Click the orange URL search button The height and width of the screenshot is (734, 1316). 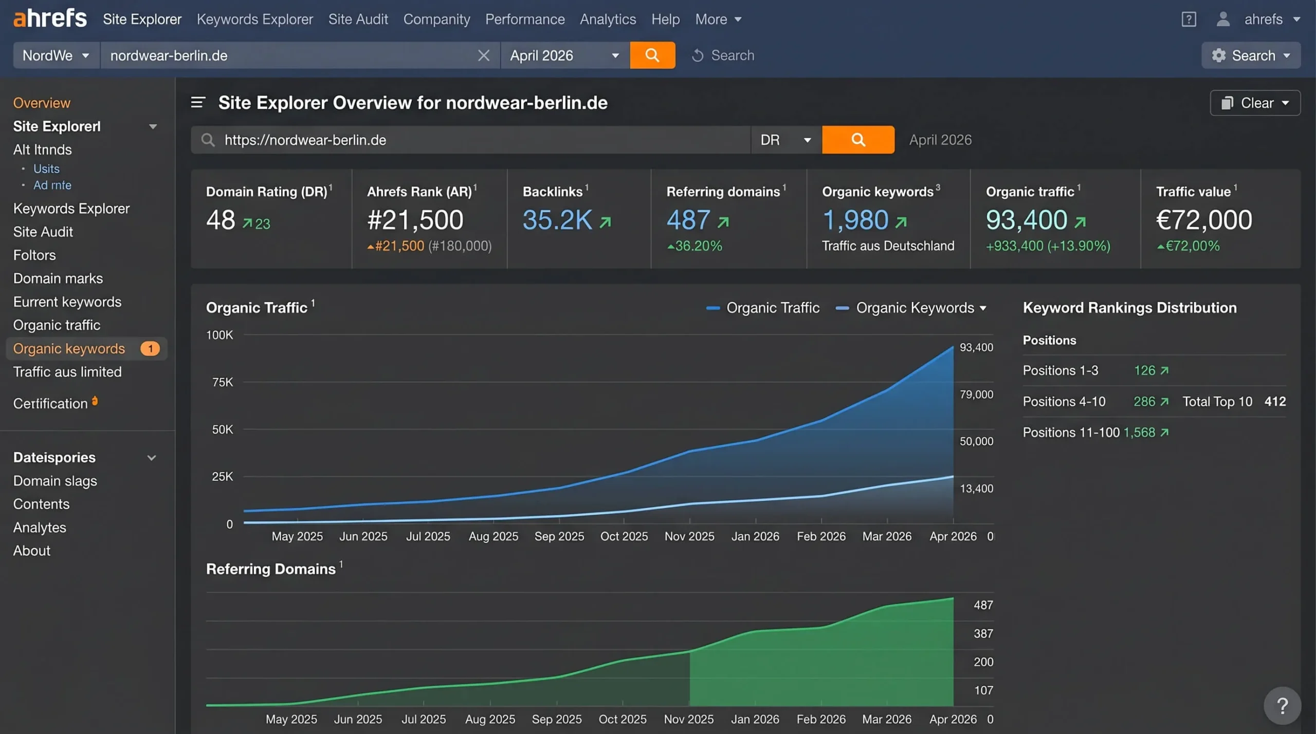coord(858,140)
